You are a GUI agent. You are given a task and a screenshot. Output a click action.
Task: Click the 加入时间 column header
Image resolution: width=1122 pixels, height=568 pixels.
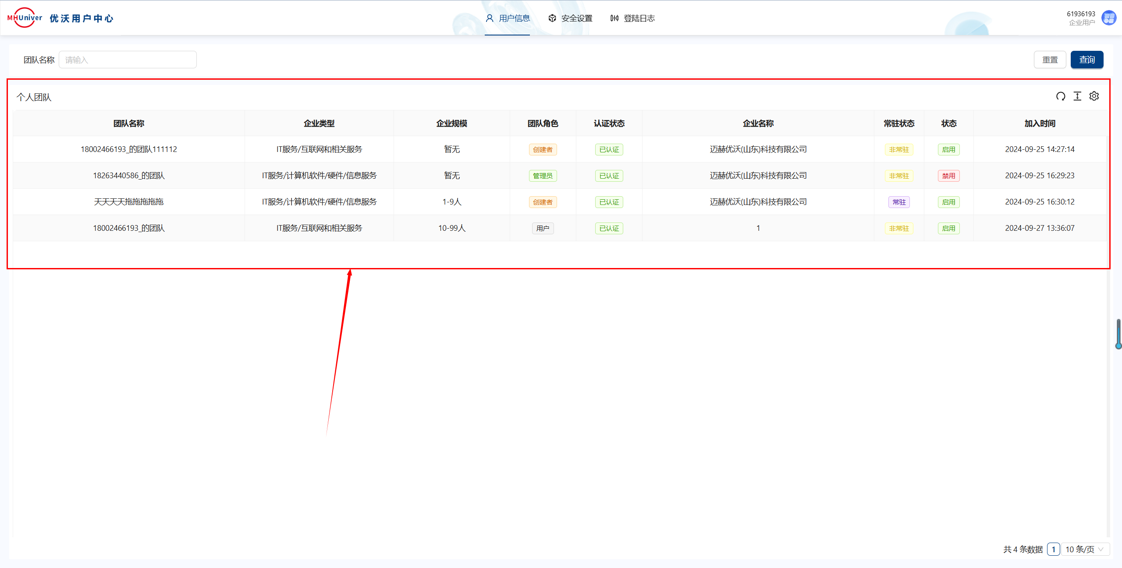[x=1040, y=123]
